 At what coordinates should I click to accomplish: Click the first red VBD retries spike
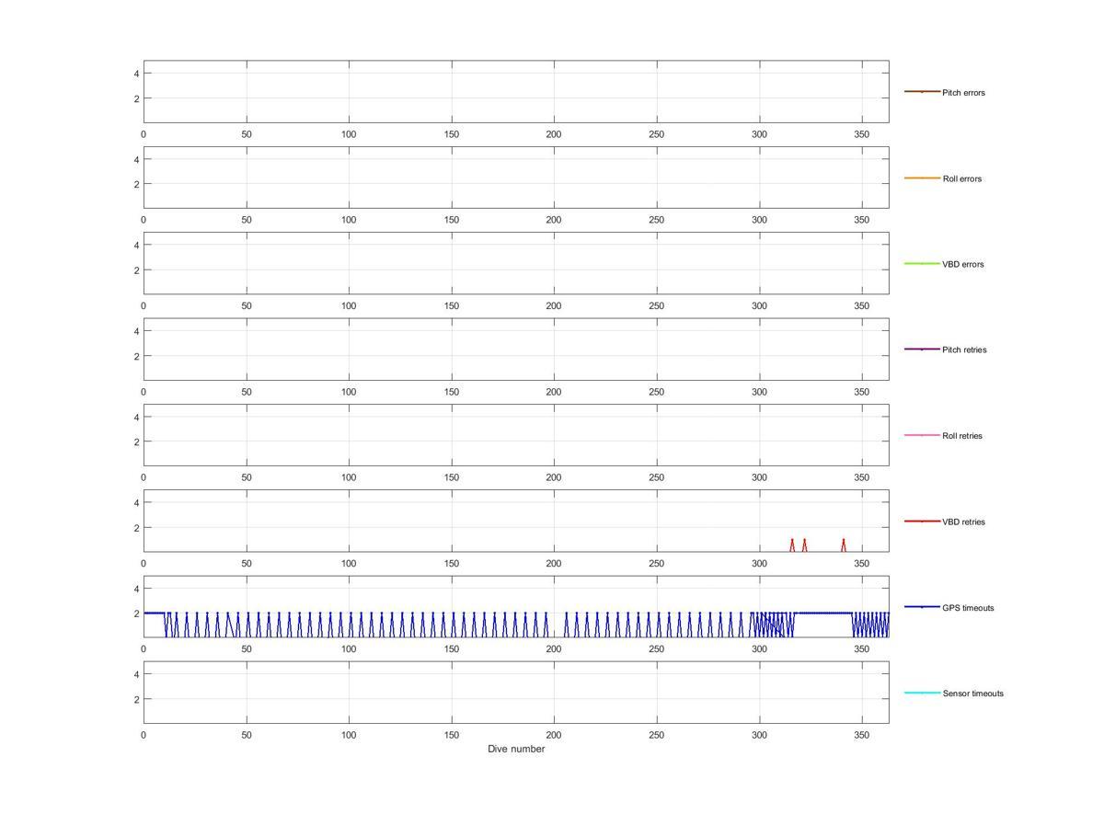[x=792, y=545]
